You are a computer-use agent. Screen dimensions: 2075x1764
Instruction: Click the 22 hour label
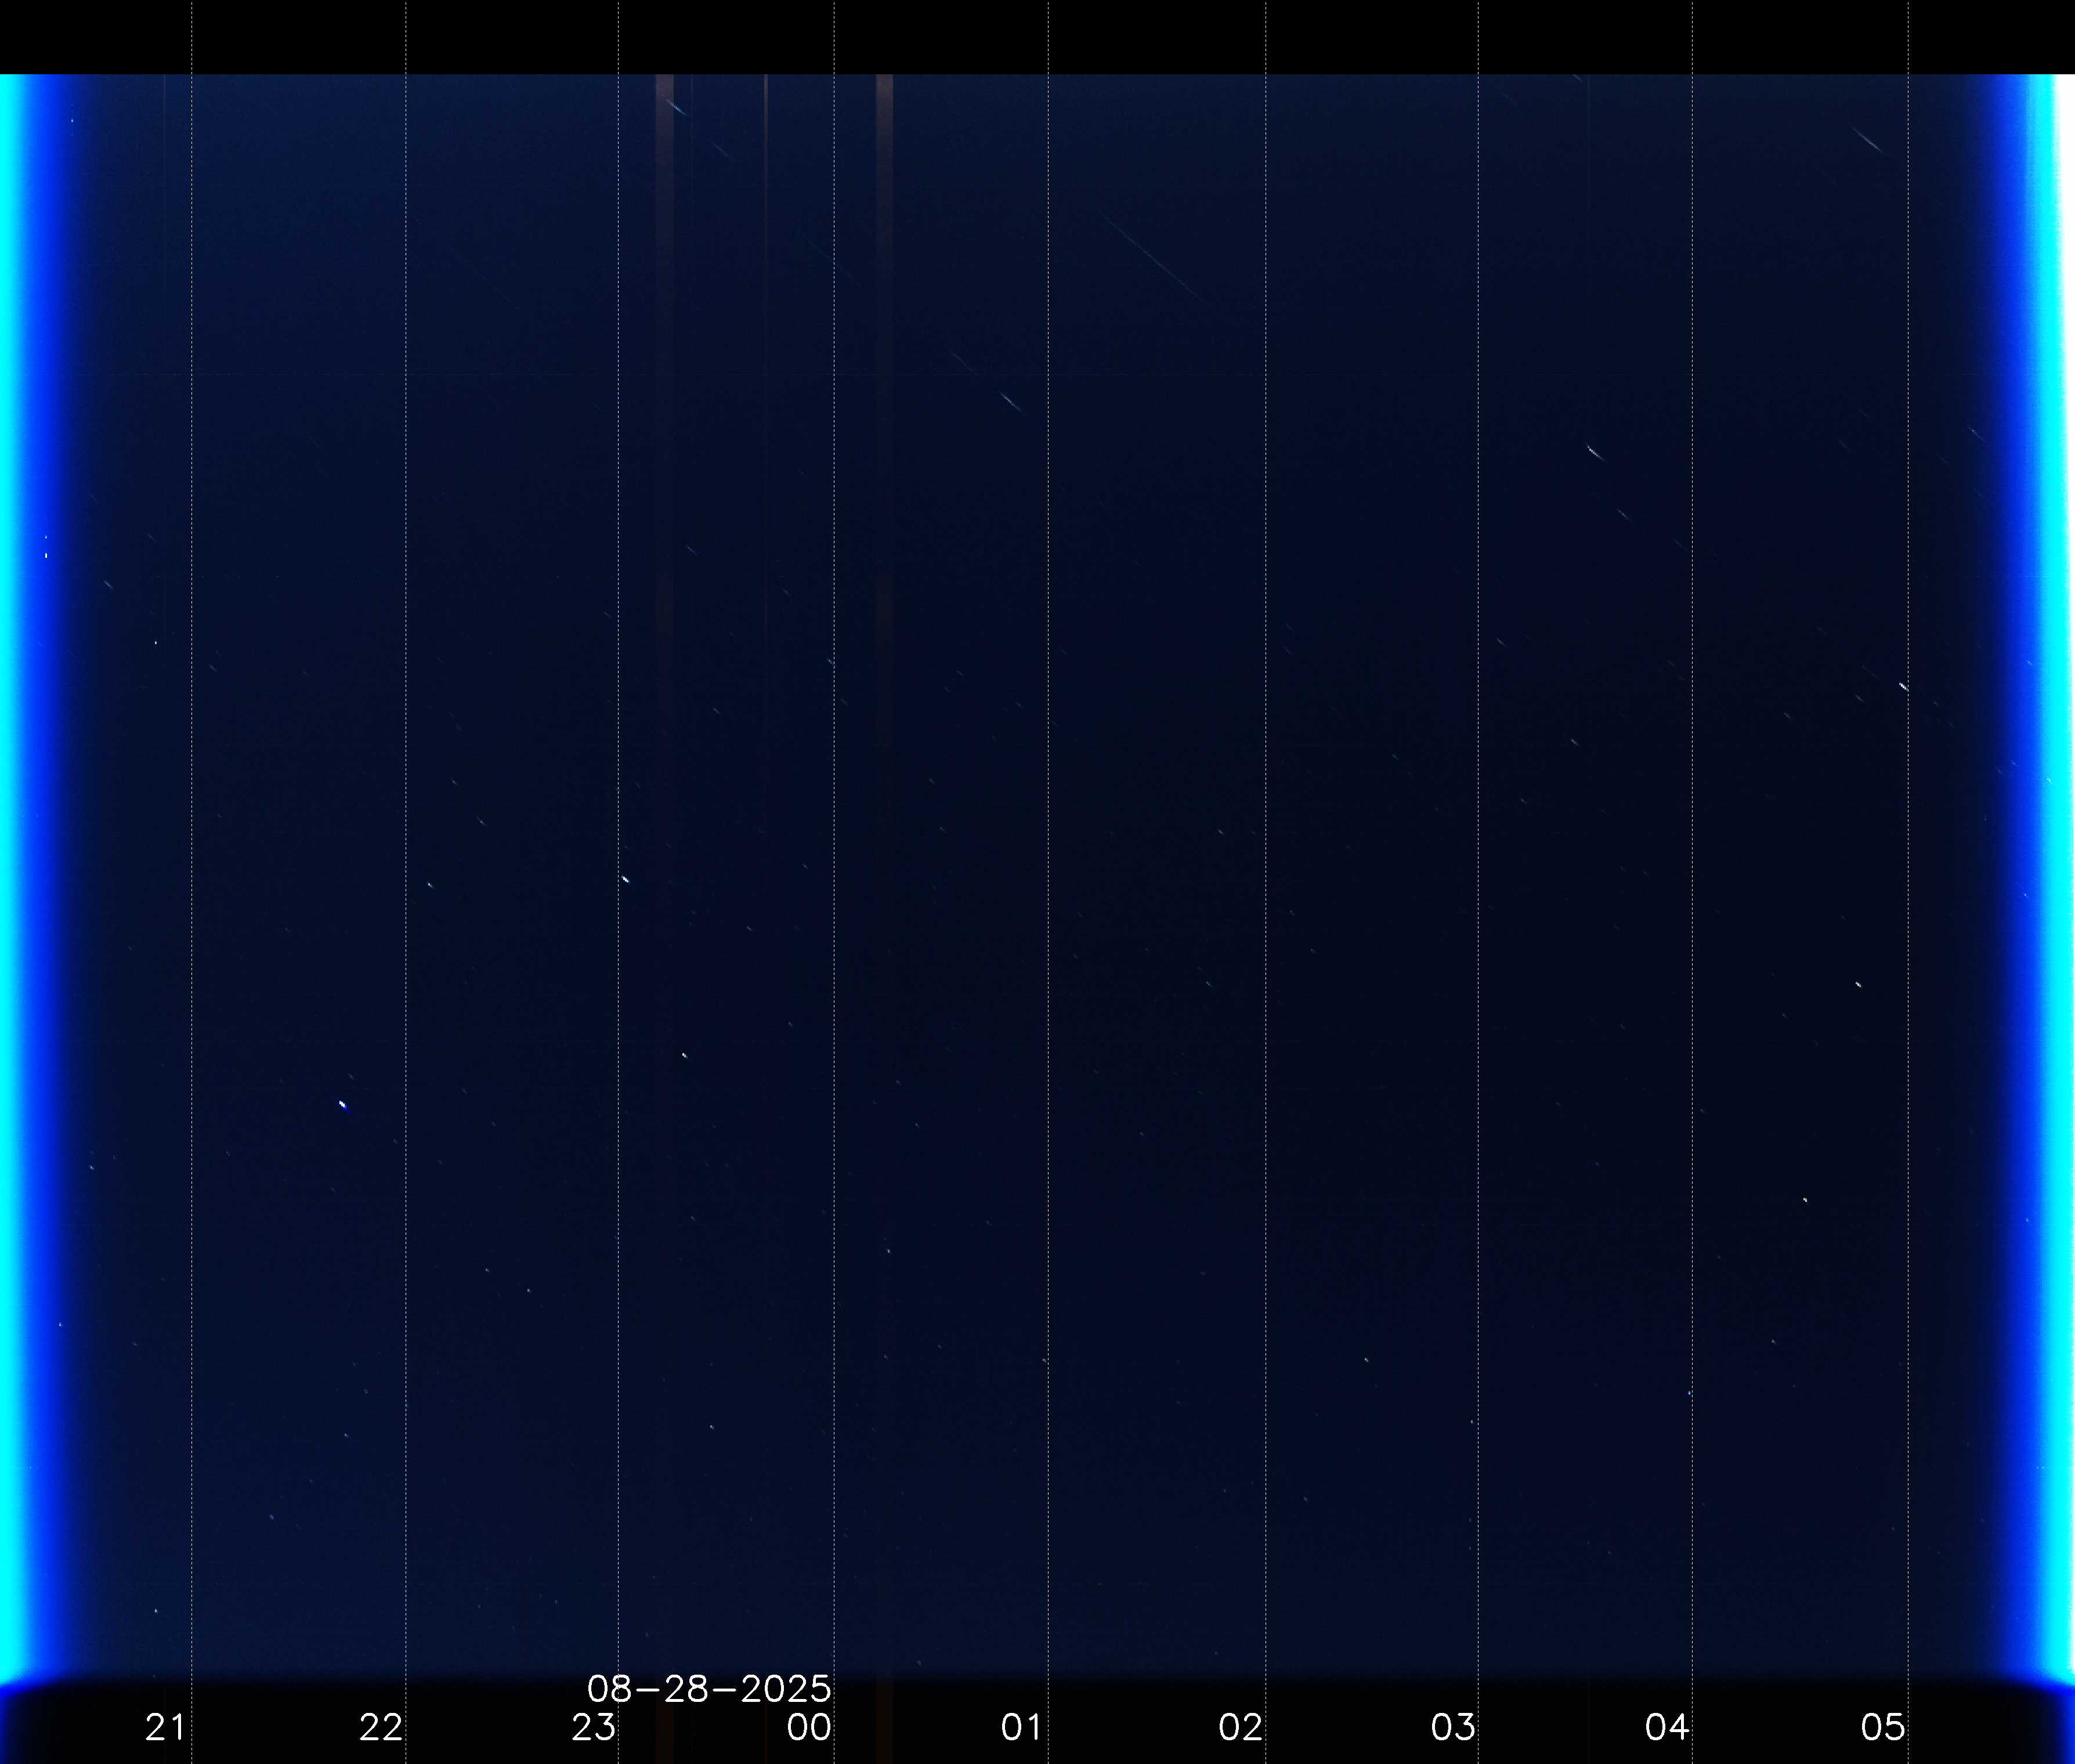(x=380, y=1727)
